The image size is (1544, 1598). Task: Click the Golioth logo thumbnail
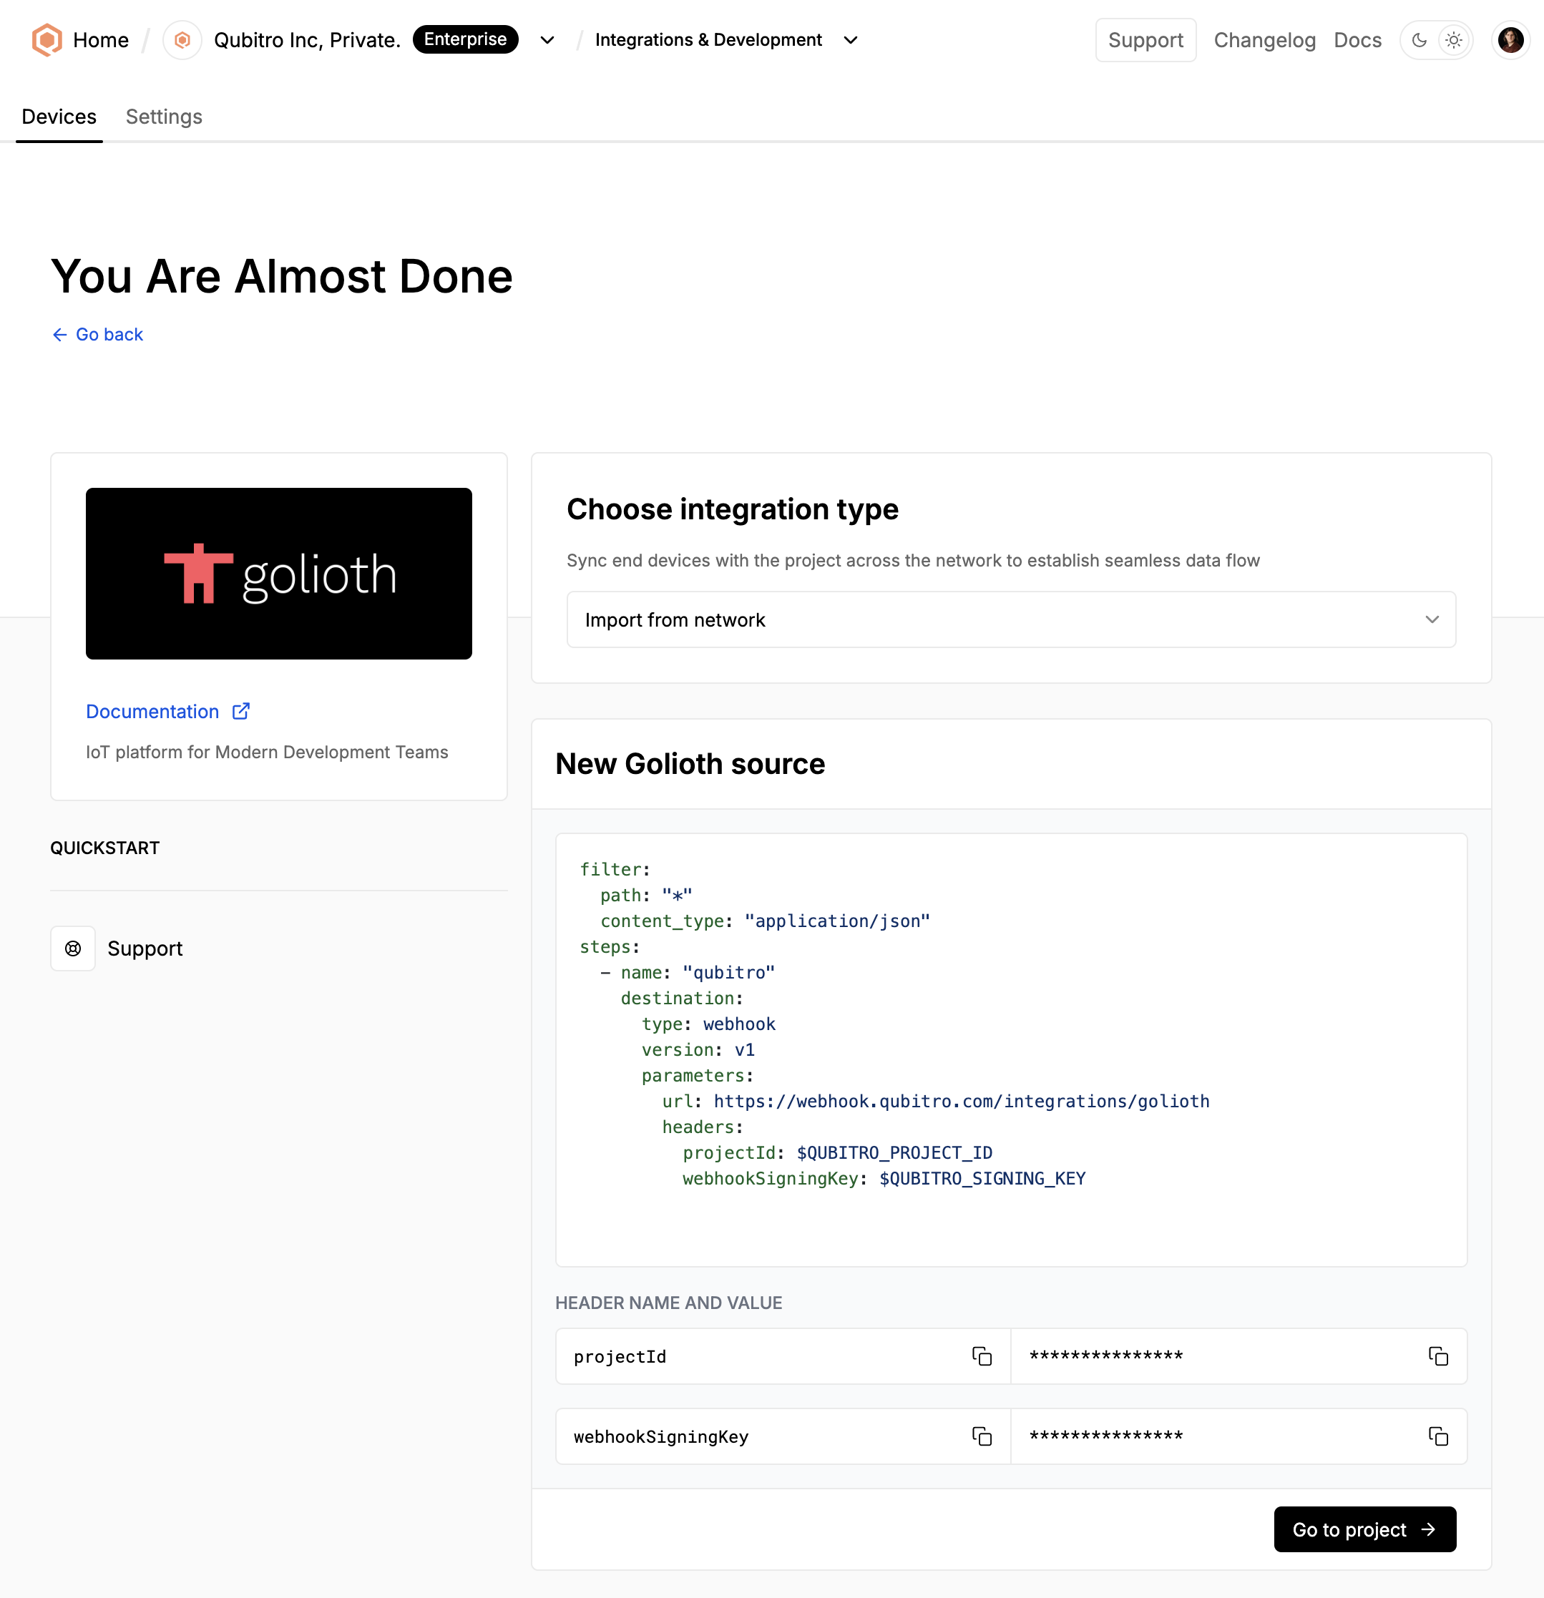[x=279, y=573]
